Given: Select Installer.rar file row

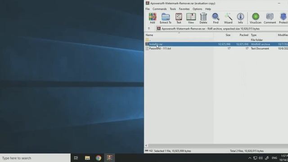Looking at the screenshot, I should pyautogui.click(x=216, y=44).
